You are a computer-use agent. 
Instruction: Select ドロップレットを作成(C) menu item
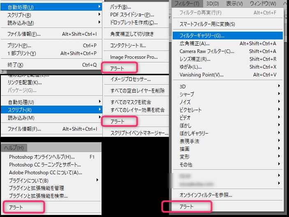pyautogui.click(x=134, y=23)
